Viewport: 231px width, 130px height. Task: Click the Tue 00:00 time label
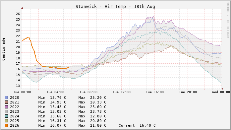click(22, 92)
